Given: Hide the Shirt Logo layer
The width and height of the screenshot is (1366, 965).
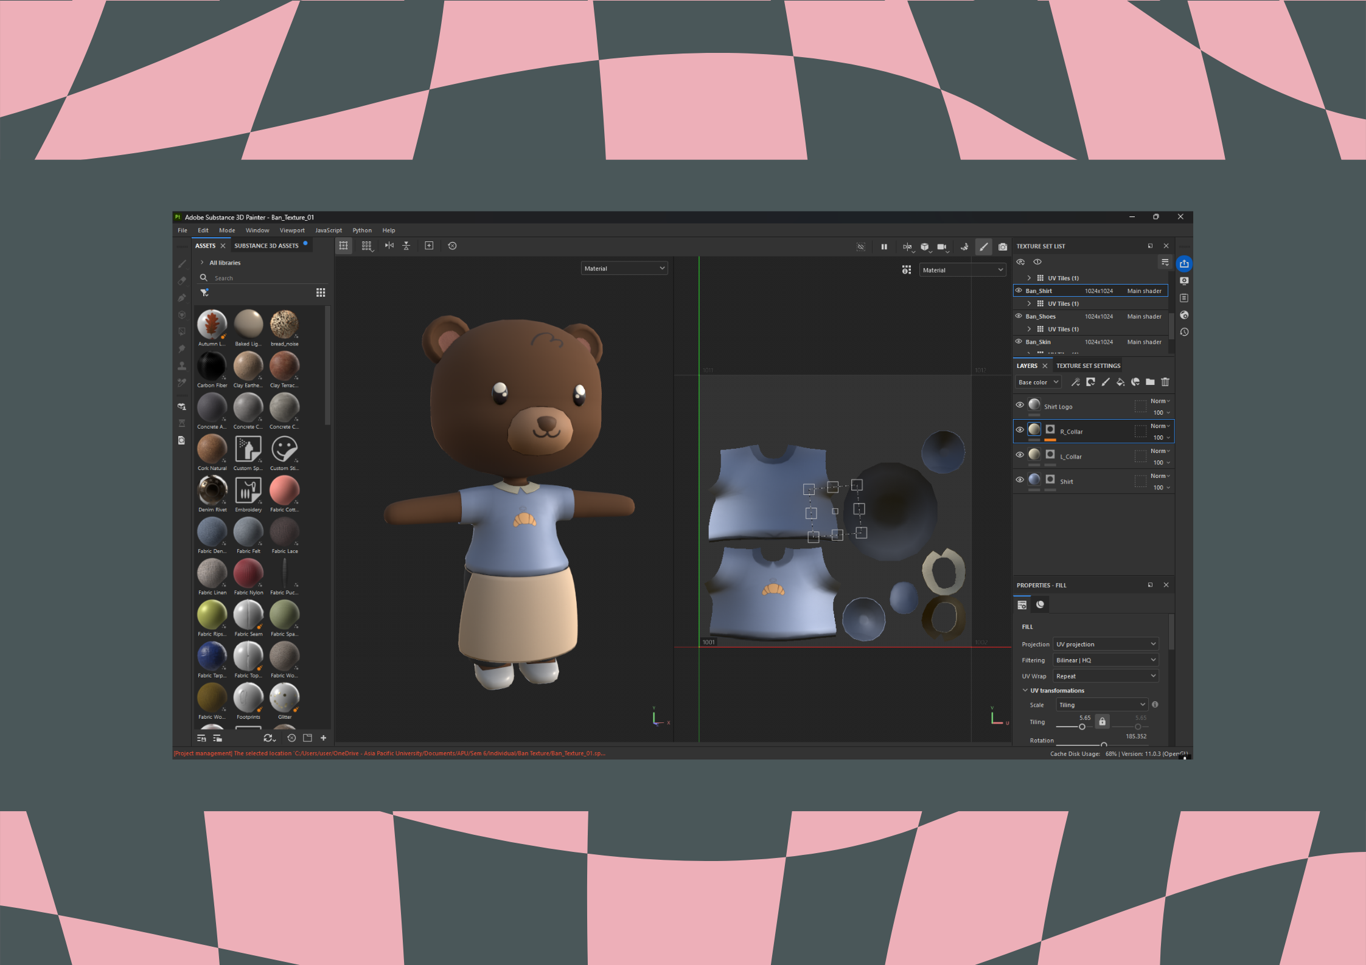Looking at the screenshot, I should tap(1020, 405).
